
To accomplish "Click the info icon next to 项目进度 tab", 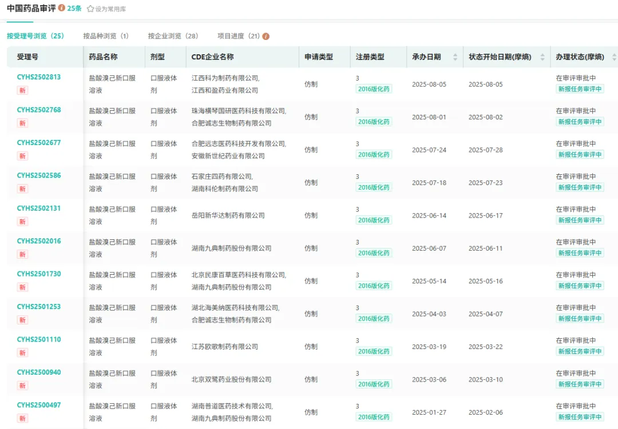I will pos(266,36).
